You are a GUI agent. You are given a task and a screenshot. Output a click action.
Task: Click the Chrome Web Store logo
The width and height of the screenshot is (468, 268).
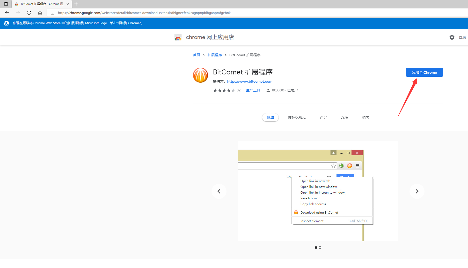click(x=178, y=37)
